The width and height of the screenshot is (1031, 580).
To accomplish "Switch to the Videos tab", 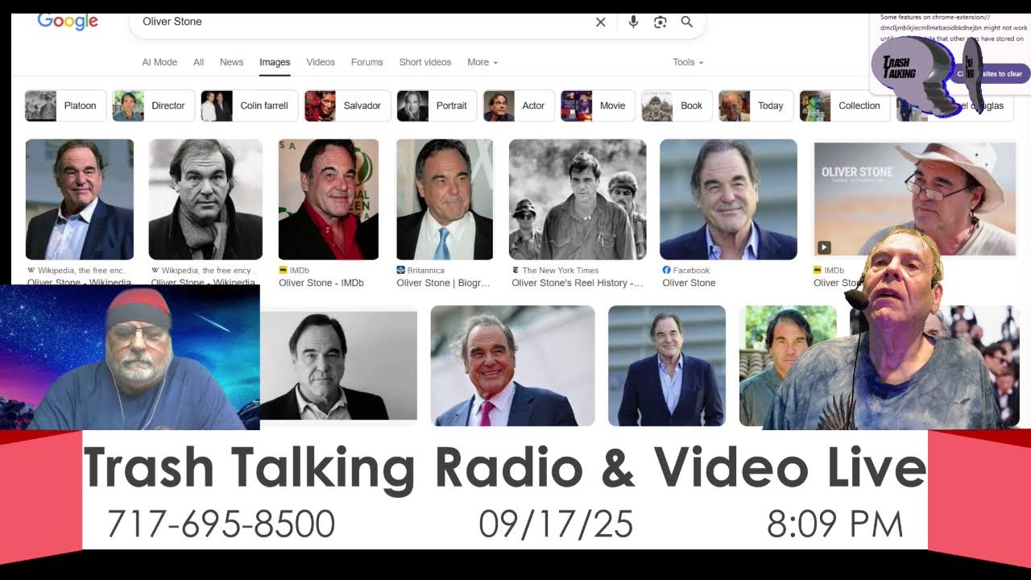I will click(321, 62).
